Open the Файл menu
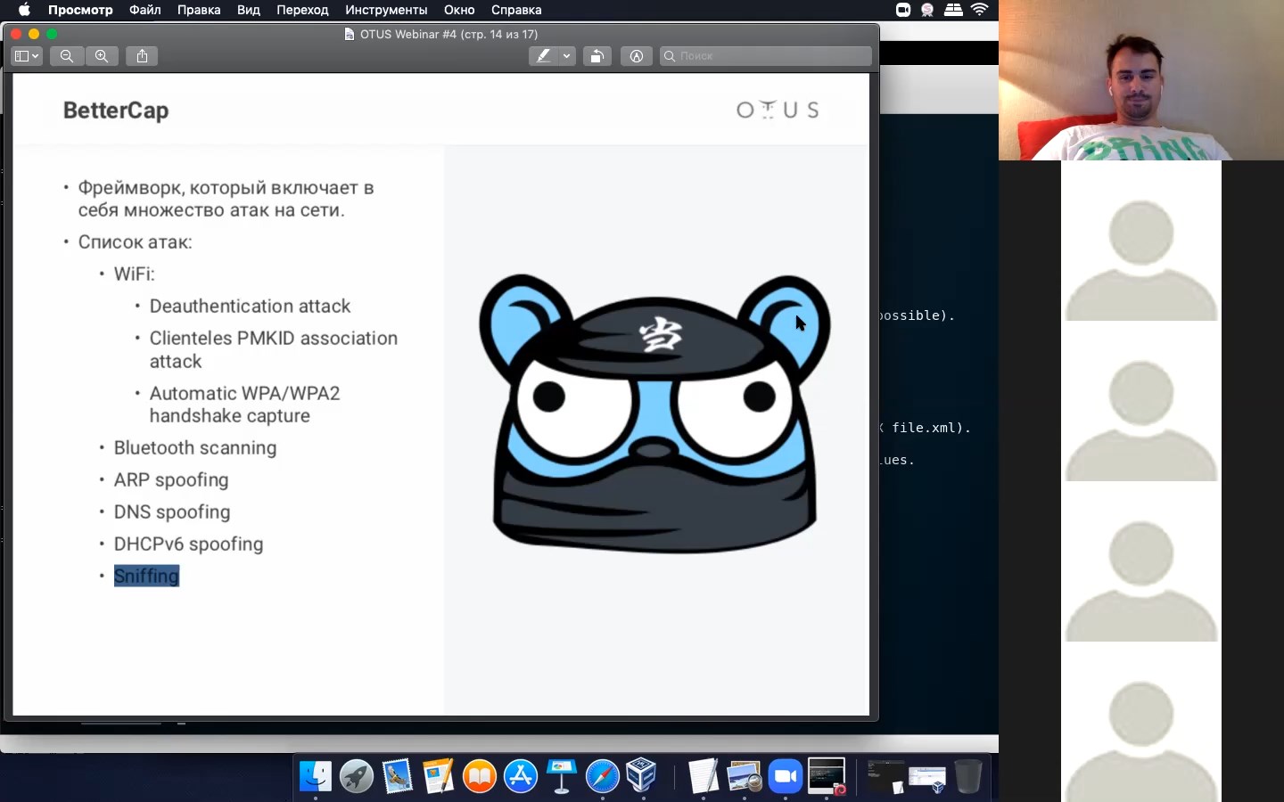The width and height of the screenshot is (1284, 802). coord(144,10)
